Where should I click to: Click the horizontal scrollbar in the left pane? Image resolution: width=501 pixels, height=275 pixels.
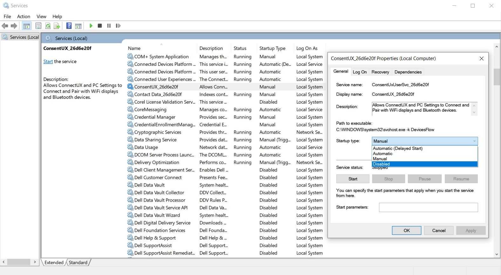point(19,262)
